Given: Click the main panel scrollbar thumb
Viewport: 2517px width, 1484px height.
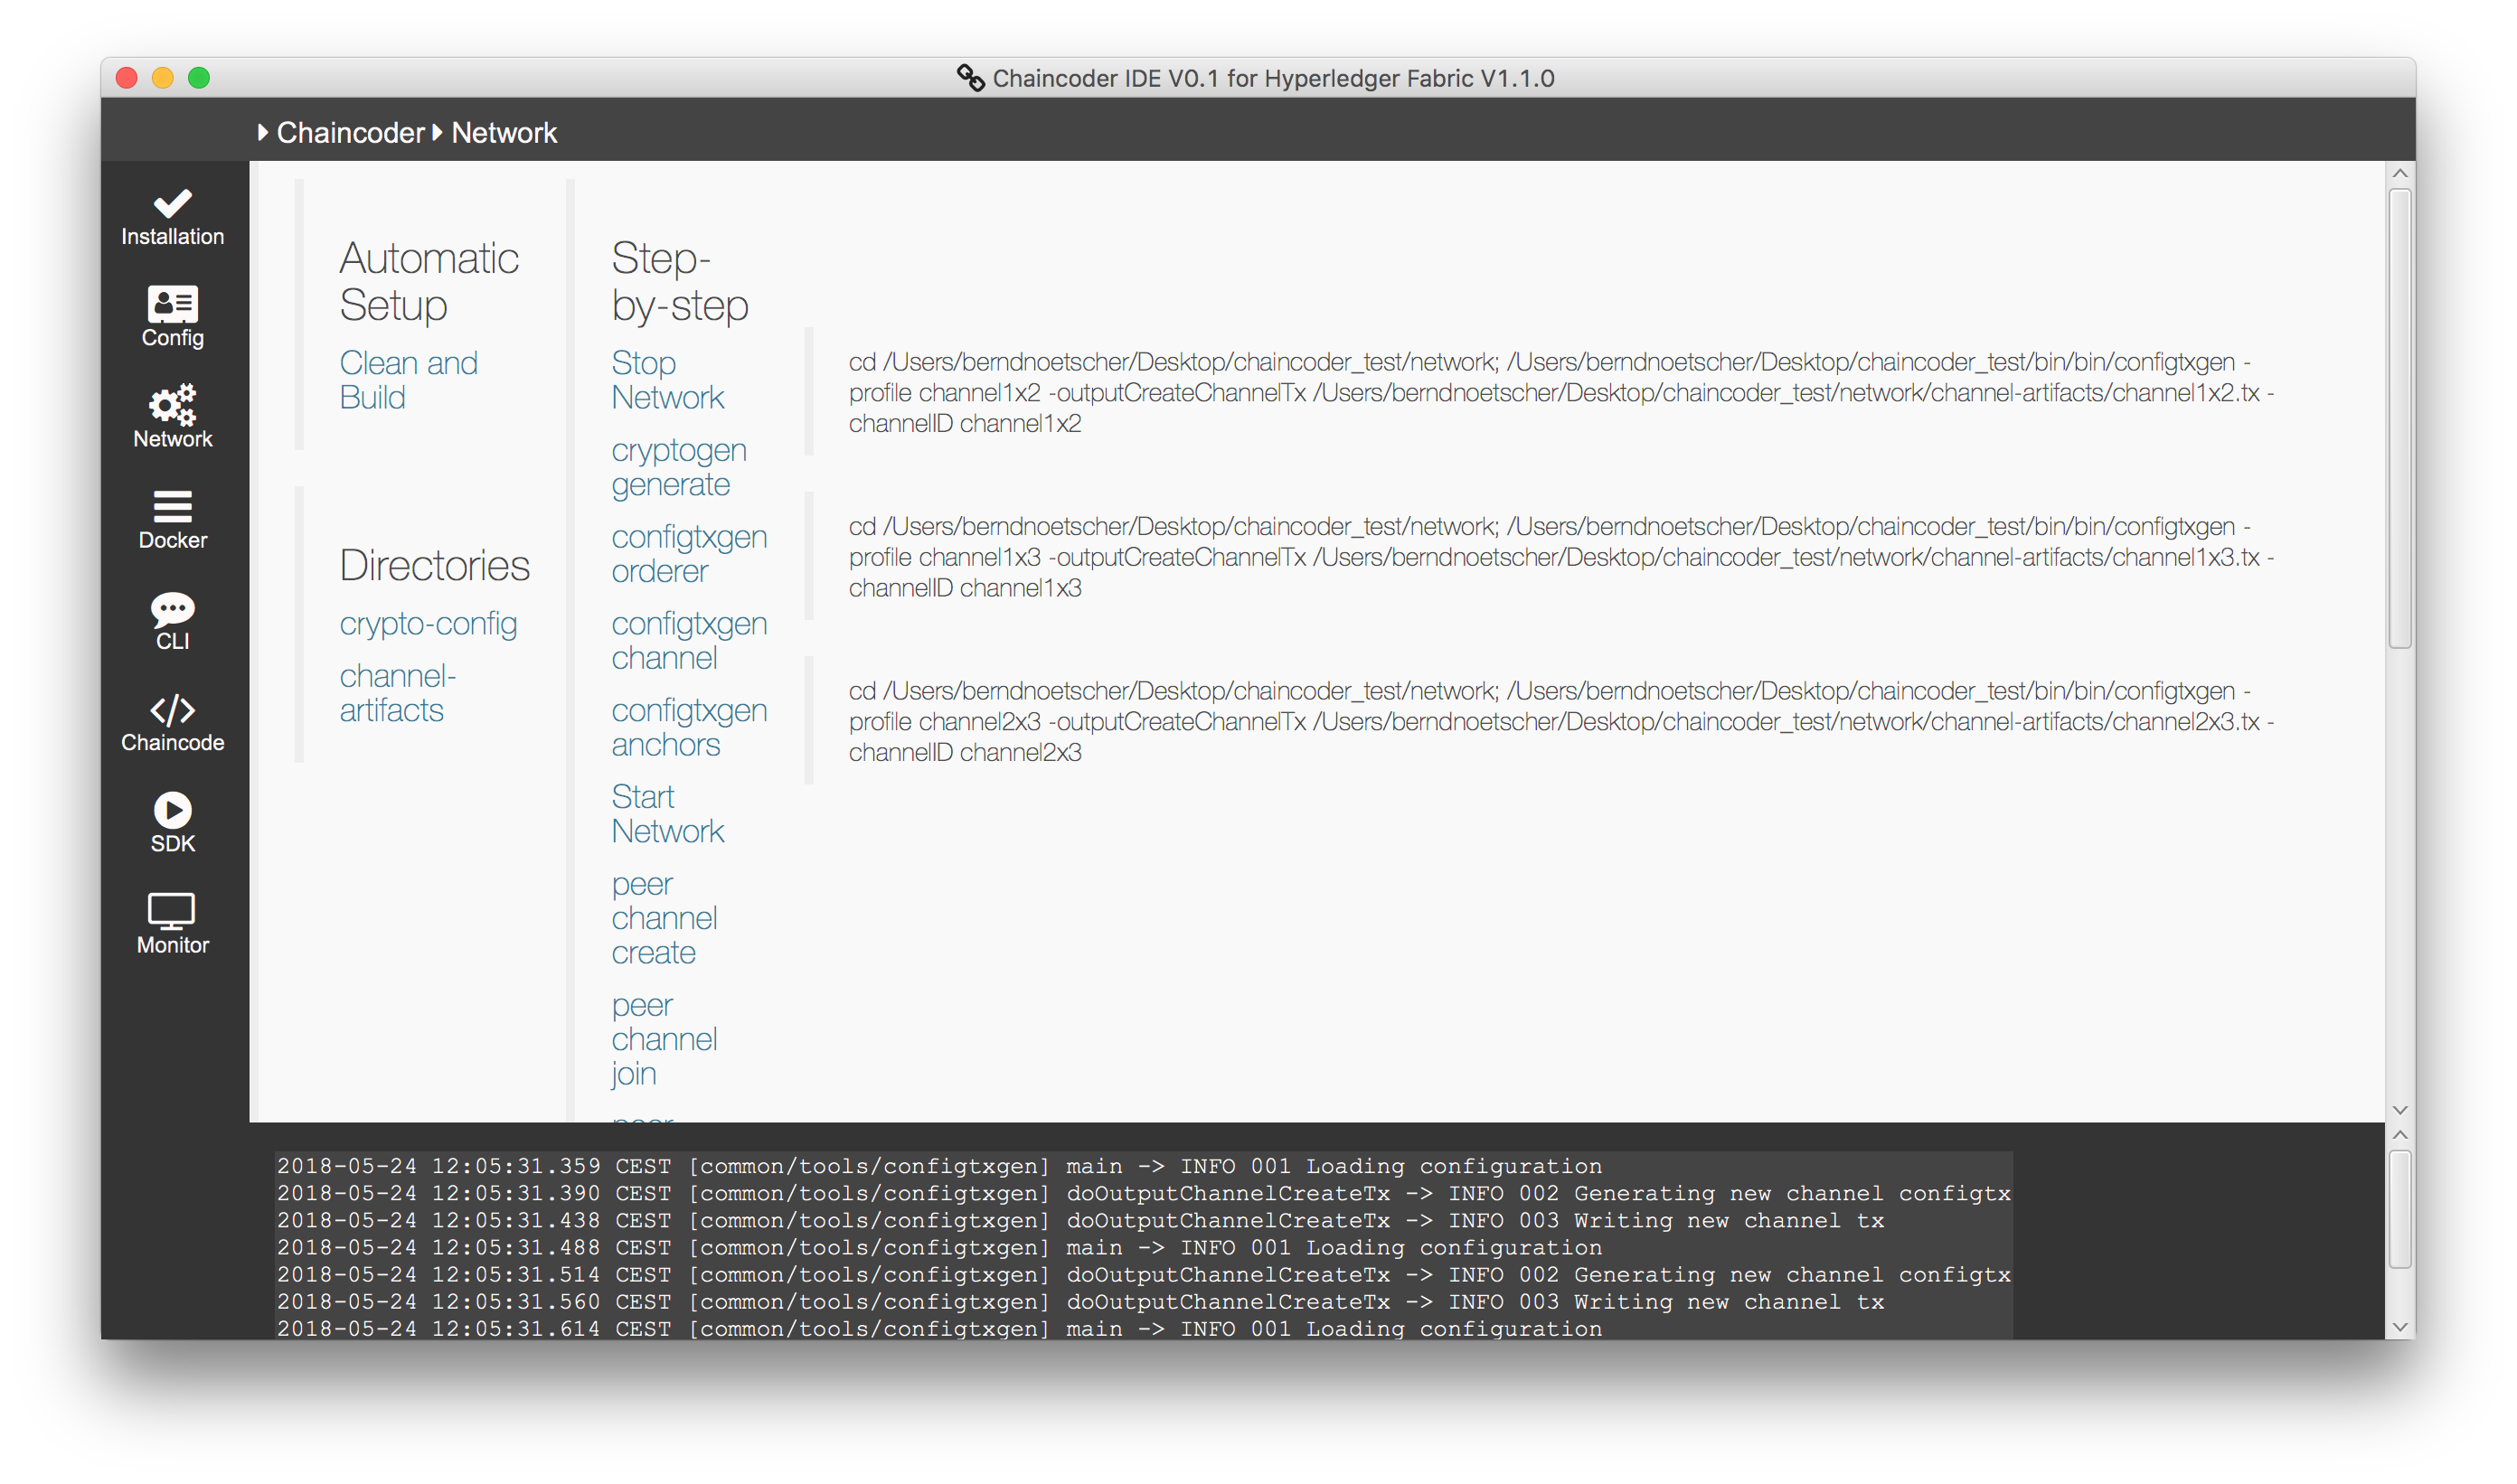Looking at the screenshot, I should [2399, 418].
